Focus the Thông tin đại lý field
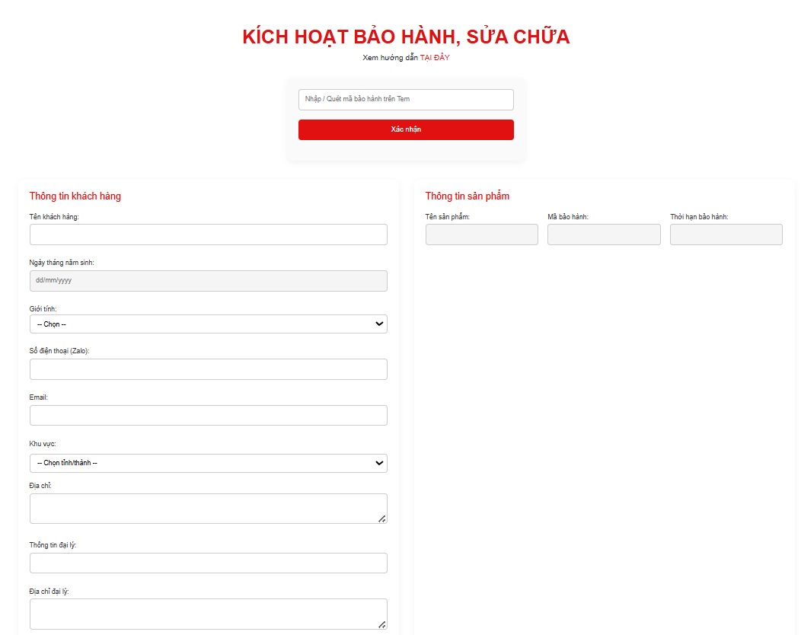801x635 pixels. [208, 563]
